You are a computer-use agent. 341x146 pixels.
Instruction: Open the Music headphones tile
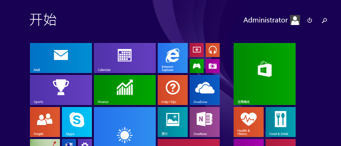click(213, 50)
